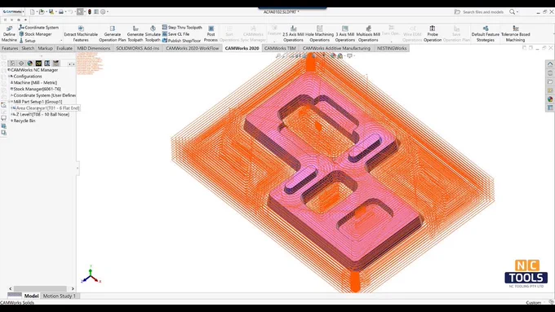This screenshot has height=312, width=555.
Task: Open the SOLIDWORKS Add-Ins tab
Action: [x=138, y=48]
